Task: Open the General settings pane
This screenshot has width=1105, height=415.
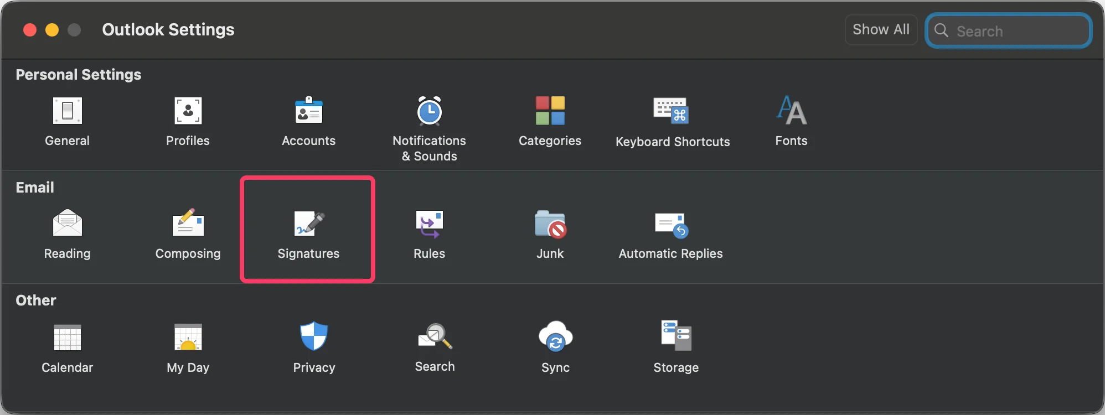Action: click(67, 121)
